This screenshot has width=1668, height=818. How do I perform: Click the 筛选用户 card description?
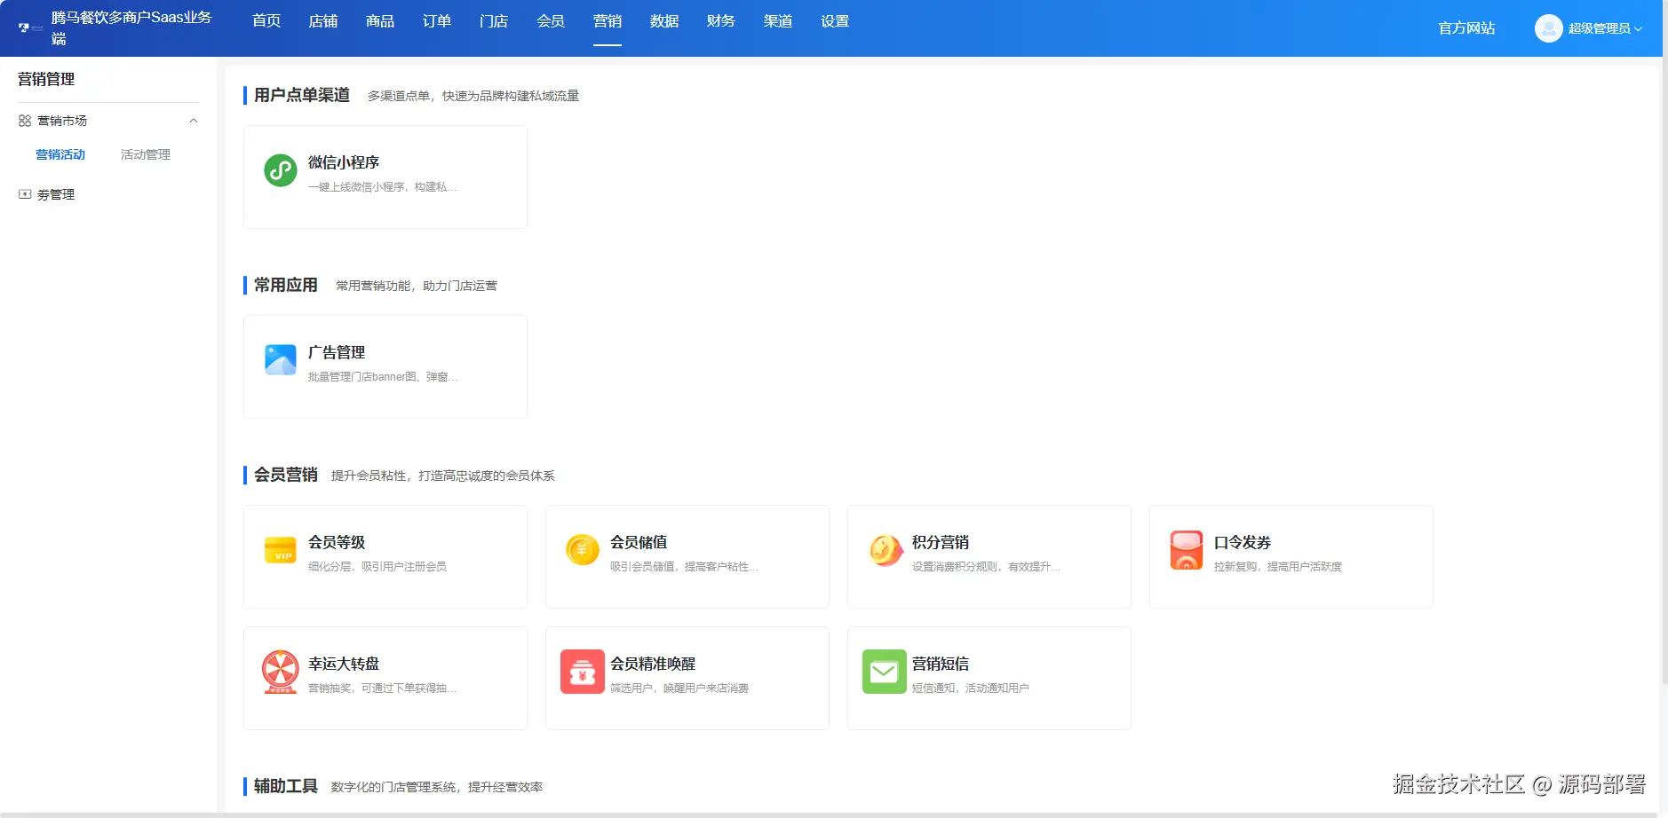tap(679, 688)
